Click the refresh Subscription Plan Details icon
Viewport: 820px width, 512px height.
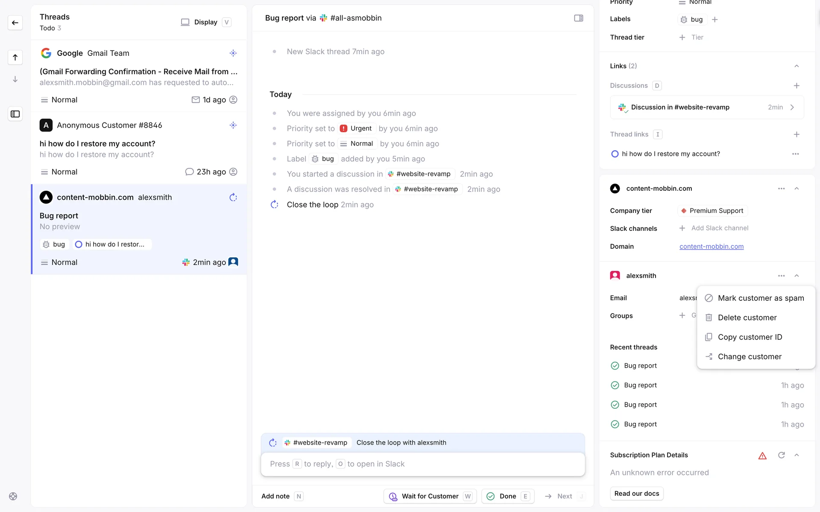[x=781, y=455]
